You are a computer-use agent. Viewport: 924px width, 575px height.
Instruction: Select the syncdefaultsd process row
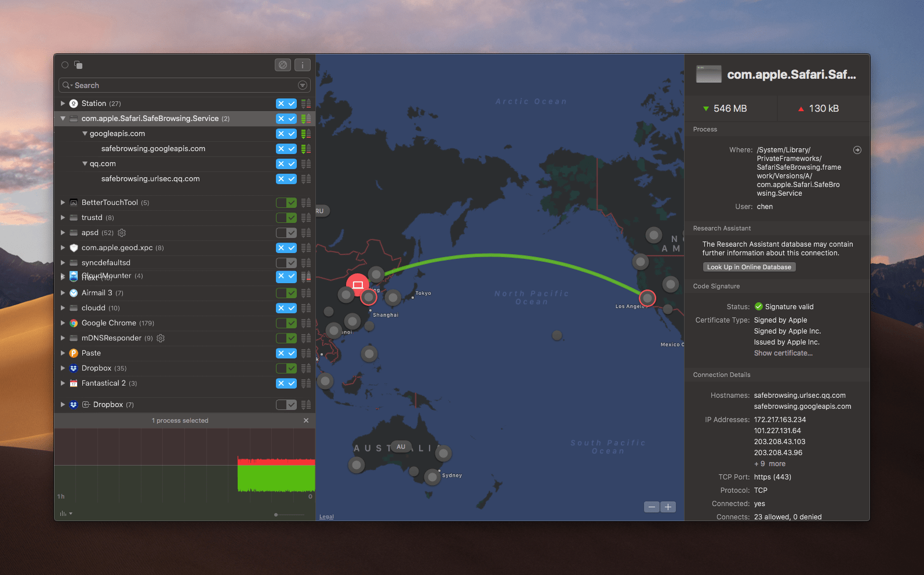pyautogui.click(x=184, y=263)
